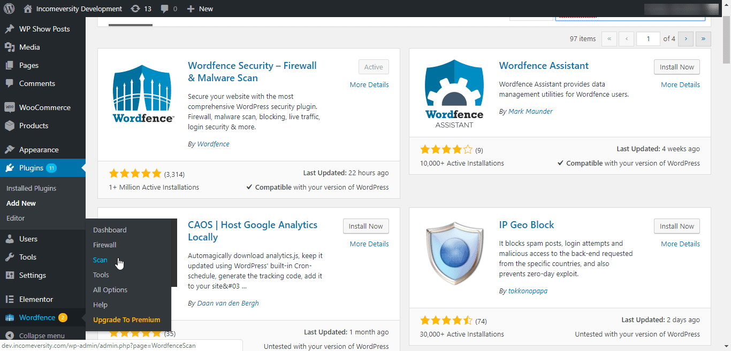Open Help in Wordfence submenu

pyautogui.click(x=100, y=305)
